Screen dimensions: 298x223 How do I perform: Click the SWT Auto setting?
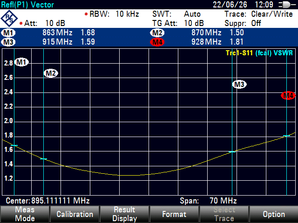point(176,14)
